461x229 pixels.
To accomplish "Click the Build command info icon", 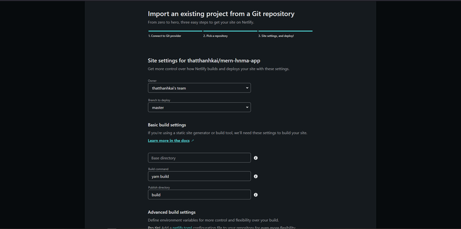I will [x=256, y=176].
